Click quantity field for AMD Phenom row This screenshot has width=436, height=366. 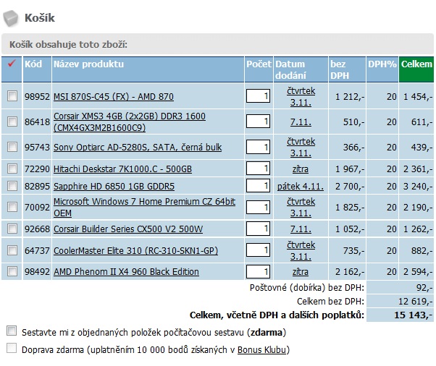pos(258,271)
